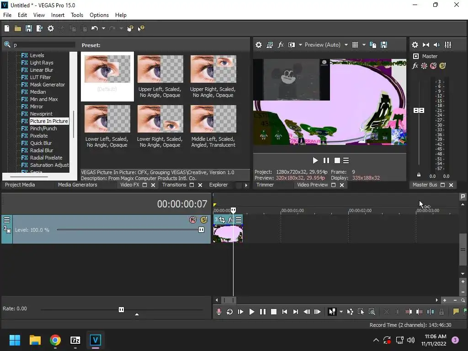Toggle the Selection Edit tool
Viewport: 468px width, 351px height.
tap(361, 312)
